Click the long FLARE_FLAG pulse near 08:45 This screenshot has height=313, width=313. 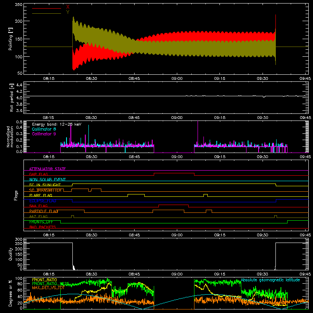coord(136,194)
